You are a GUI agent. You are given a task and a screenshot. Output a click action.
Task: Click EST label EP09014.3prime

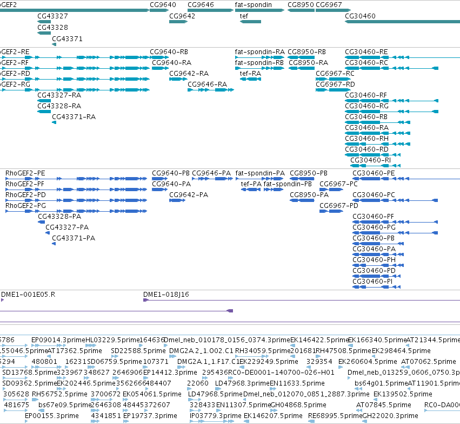coord(58,340)
